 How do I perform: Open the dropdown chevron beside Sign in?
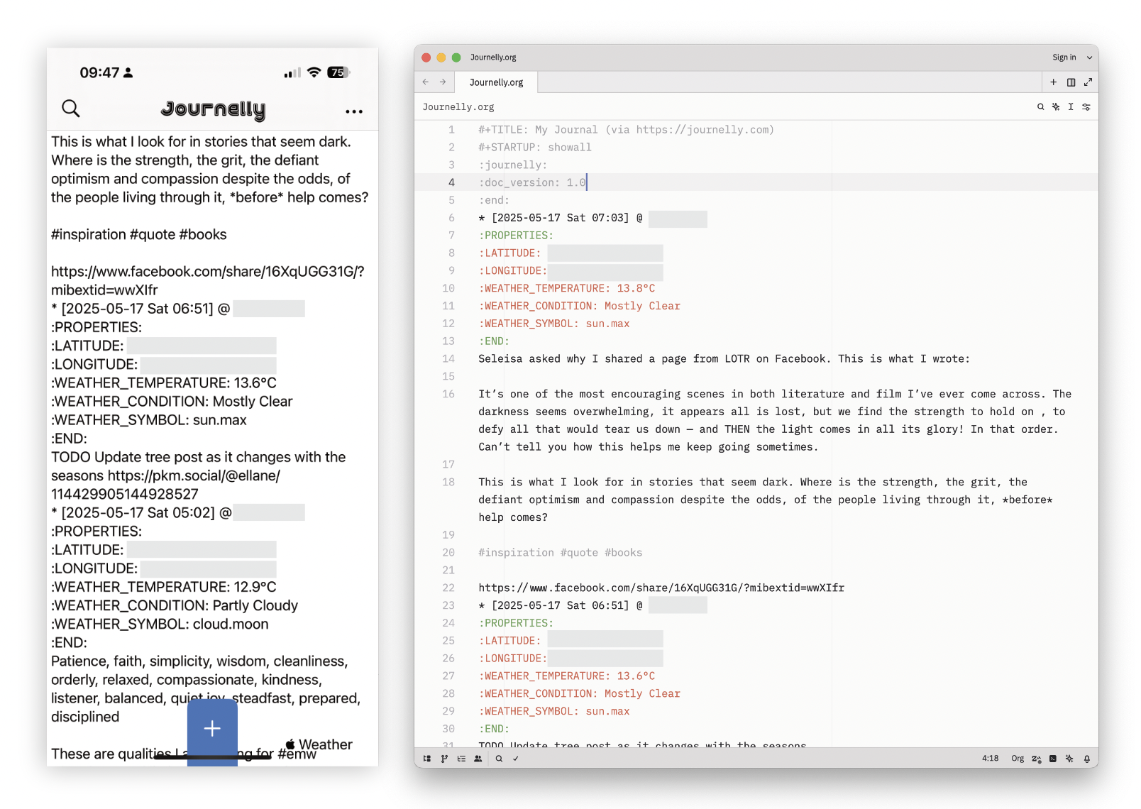pos(1089,57)
